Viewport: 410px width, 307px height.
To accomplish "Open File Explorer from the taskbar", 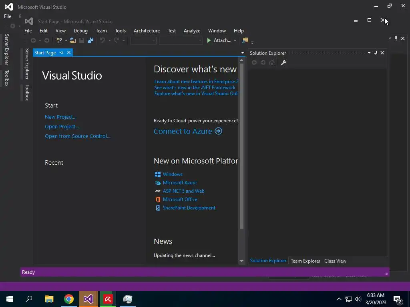I will click(x=49, y=299).
